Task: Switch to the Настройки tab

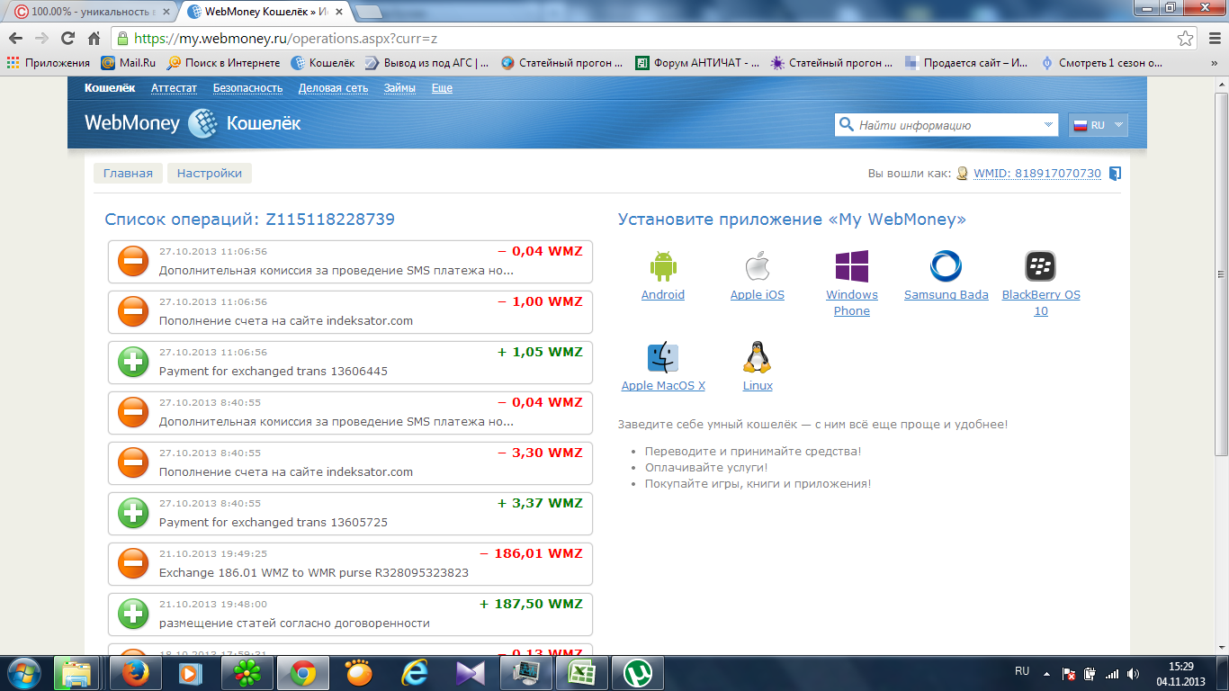Action: [210, 173]
